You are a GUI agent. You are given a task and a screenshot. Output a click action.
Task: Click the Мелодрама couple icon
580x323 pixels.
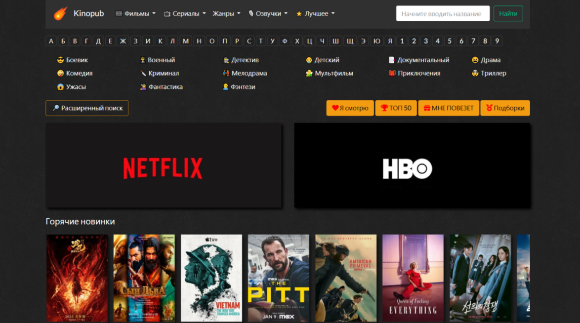coord(226,73)
